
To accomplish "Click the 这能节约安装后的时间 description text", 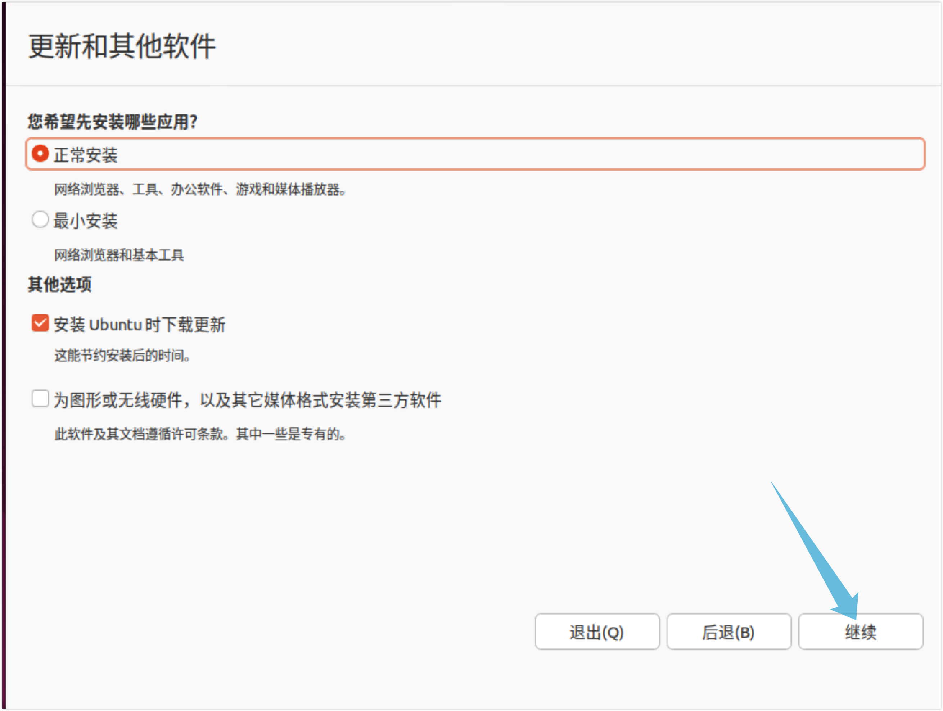I will pos(122,355).
